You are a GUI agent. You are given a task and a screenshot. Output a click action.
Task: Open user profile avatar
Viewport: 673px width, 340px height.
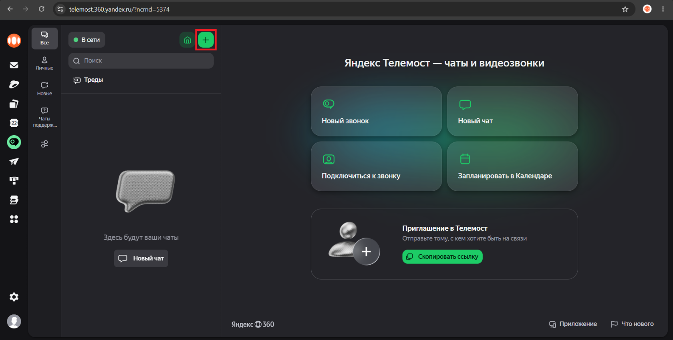coord(14,322)
